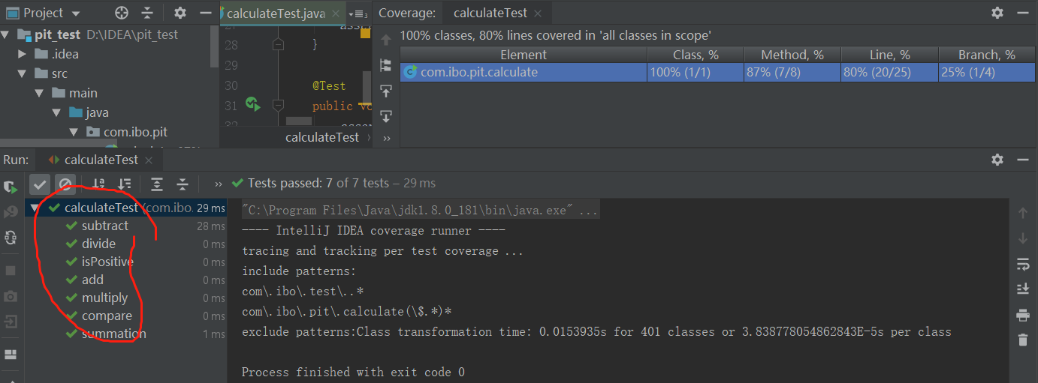
Task: Hide the Coverage panel with minus icon
Action: pyautogui.click(x=1023, y=13)
